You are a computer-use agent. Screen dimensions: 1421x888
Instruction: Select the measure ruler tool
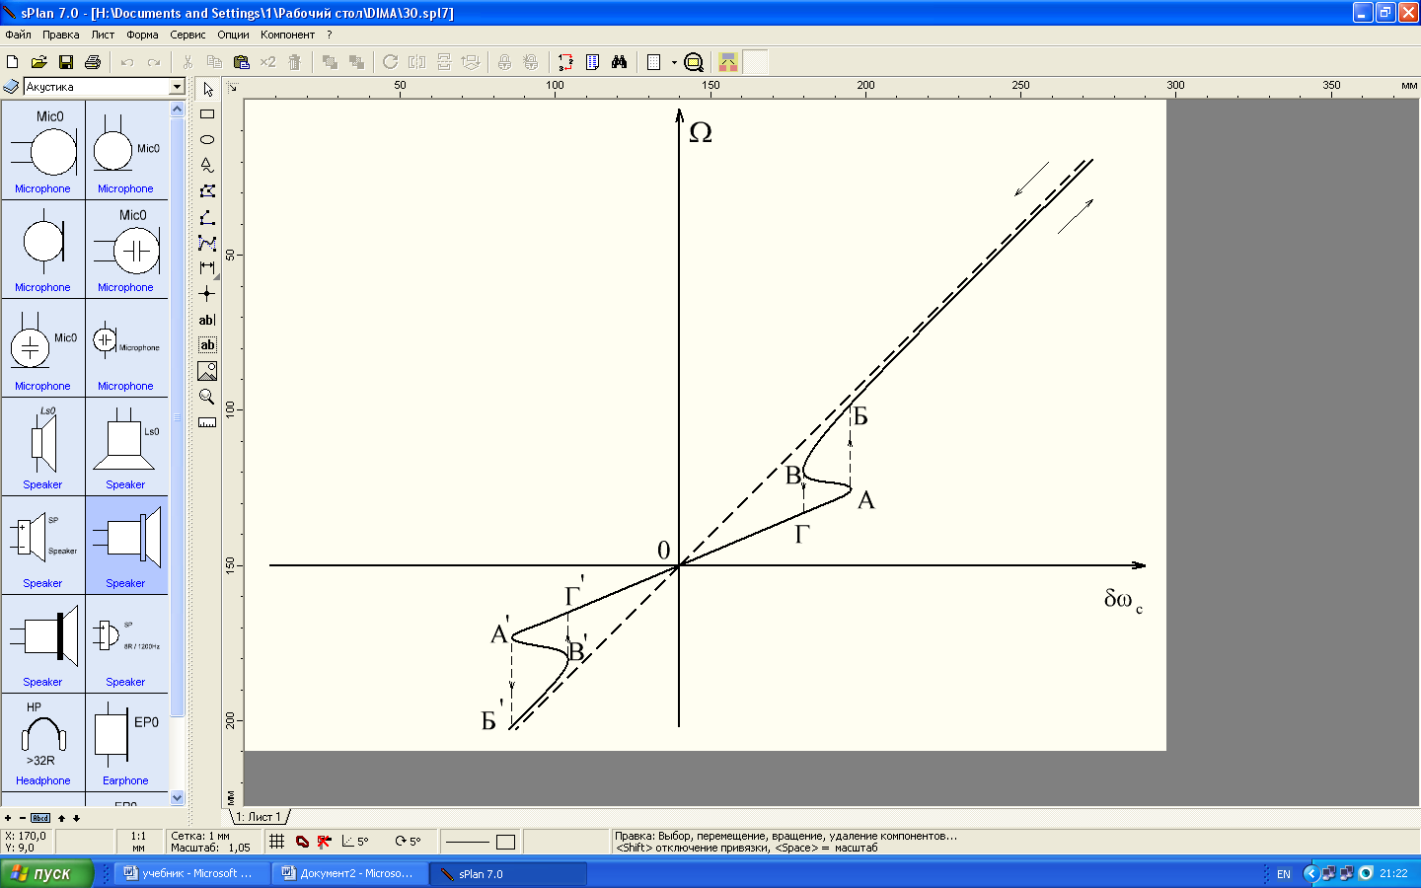[x=207, y=422]
